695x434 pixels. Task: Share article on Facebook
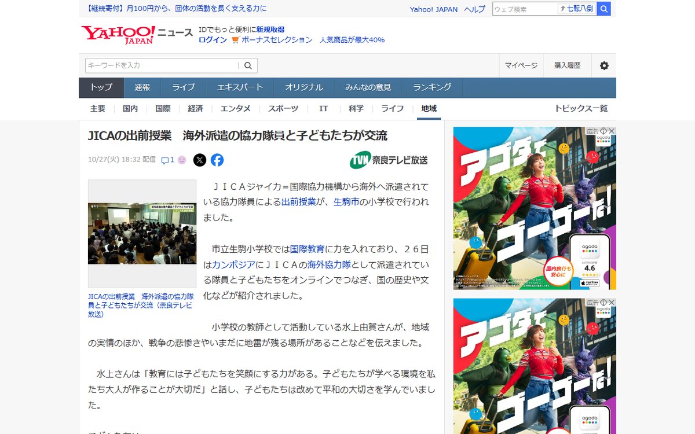[x=217, y=160]
